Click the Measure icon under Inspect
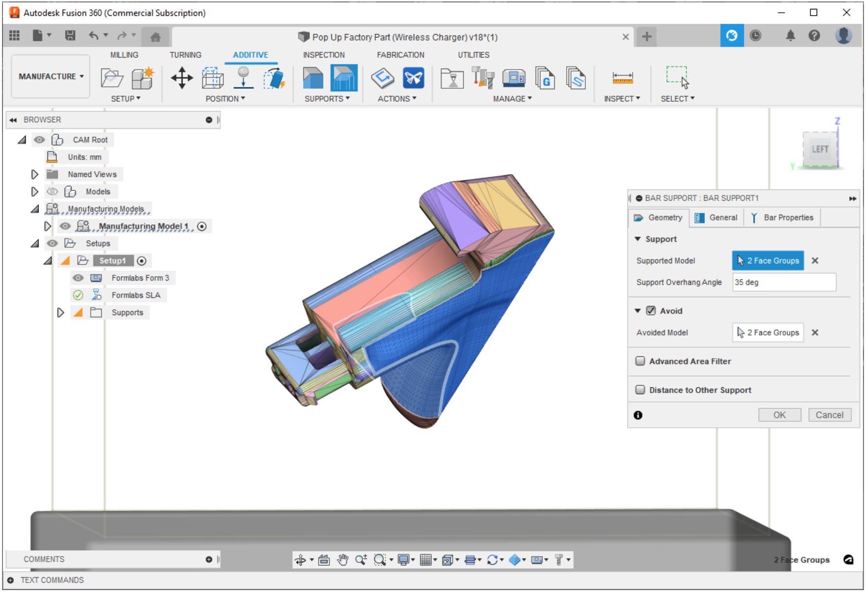This screenshot has height=592, width=866. [622, 78]
